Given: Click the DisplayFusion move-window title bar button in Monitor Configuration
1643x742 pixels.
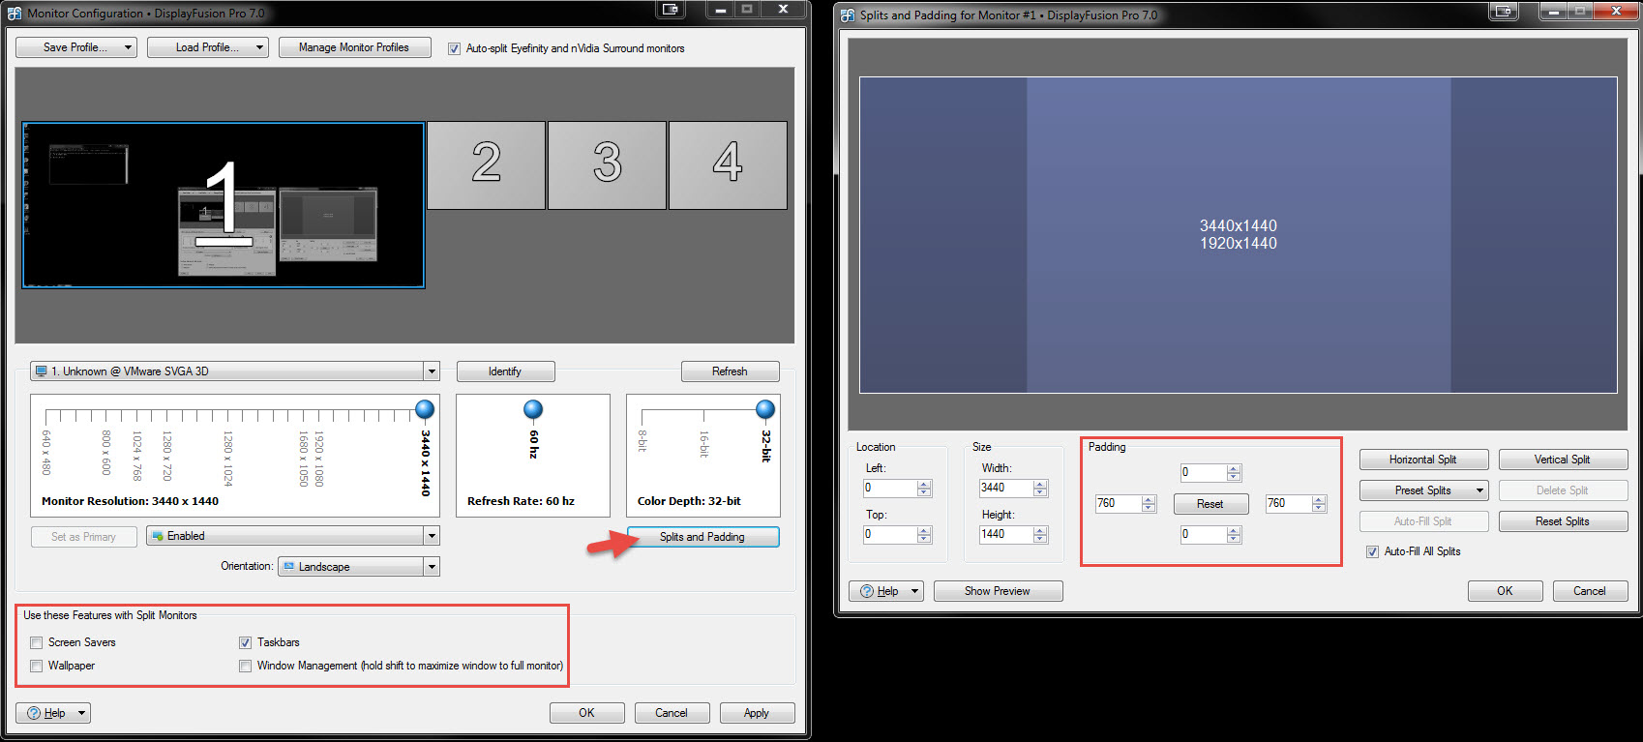Looking at the screenshot, I should (670, 10).
